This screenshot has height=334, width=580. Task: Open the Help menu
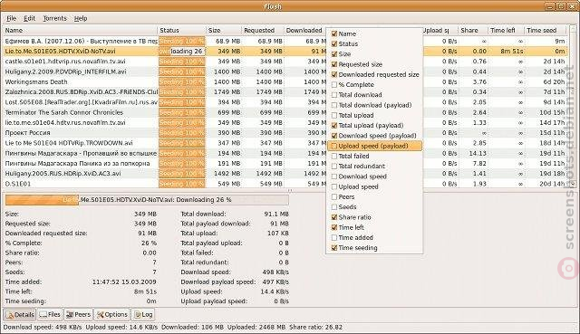(x=81, y=18)
